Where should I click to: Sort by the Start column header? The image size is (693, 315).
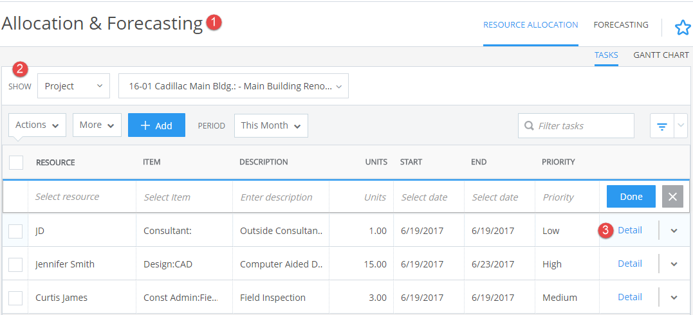click(x=411, y=162)
